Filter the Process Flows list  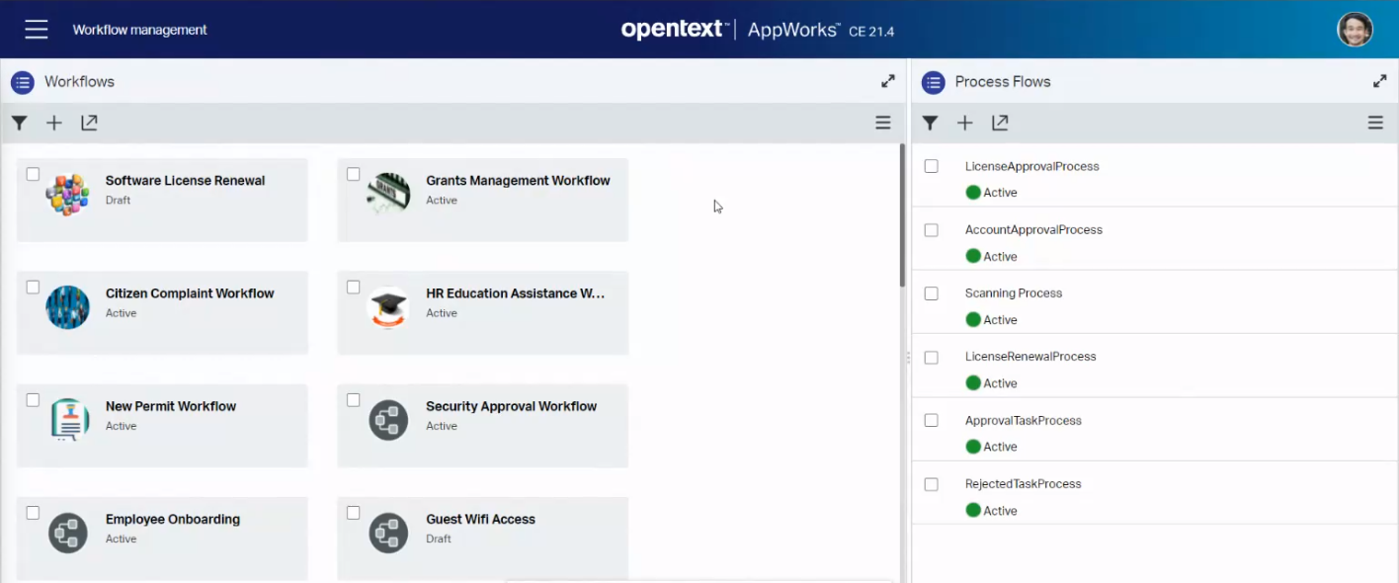tap(930, 123)
